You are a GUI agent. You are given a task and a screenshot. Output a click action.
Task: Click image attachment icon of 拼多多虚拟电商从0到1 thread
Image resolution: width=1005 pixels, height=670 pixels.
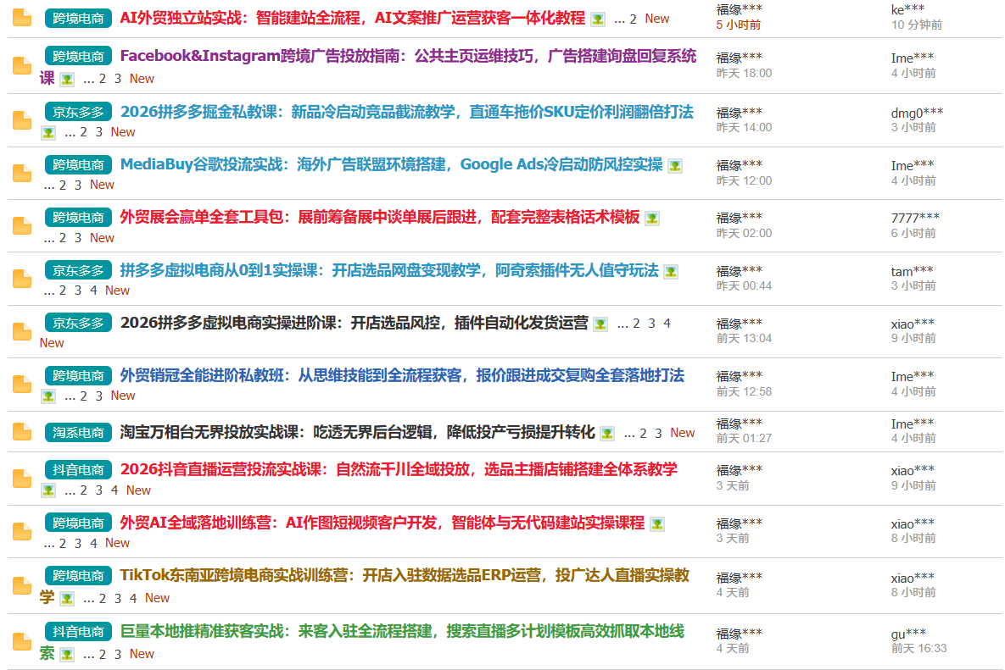671,272
